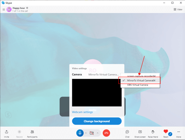Open the hamburger menu beside Happy hour
The height and width of the screenshot is (140, 185).
(x=4, y=9)
